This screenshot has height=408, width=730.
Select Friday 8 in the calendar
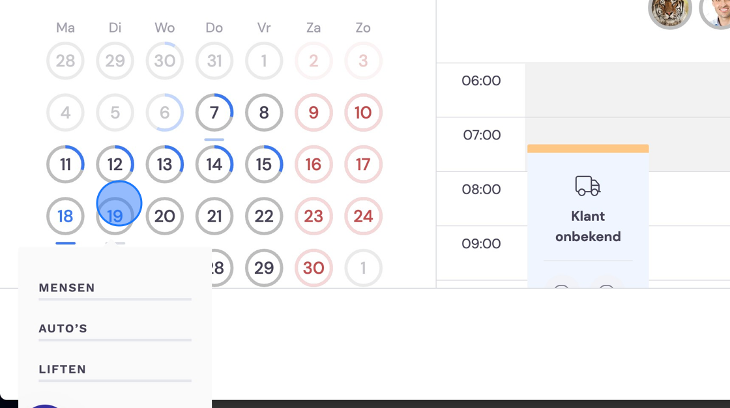(264, 112)
